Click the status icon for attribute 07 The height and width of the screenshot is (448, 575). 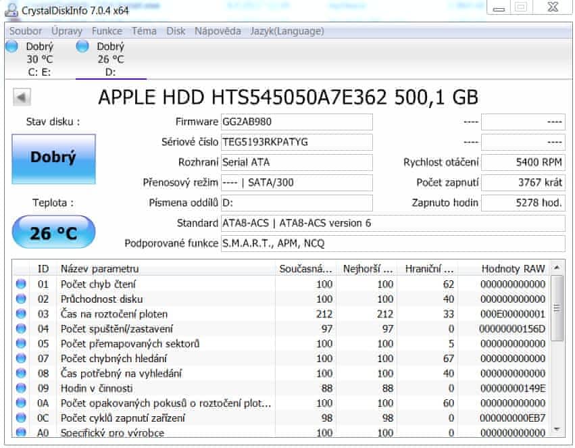coord(21,358)
